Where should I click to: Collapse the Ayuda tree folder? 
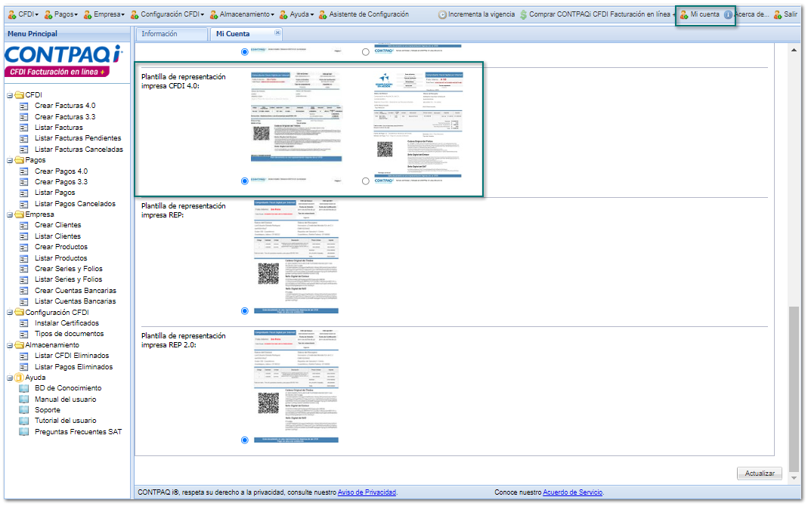pyautogui.click(x=10, y=378)
